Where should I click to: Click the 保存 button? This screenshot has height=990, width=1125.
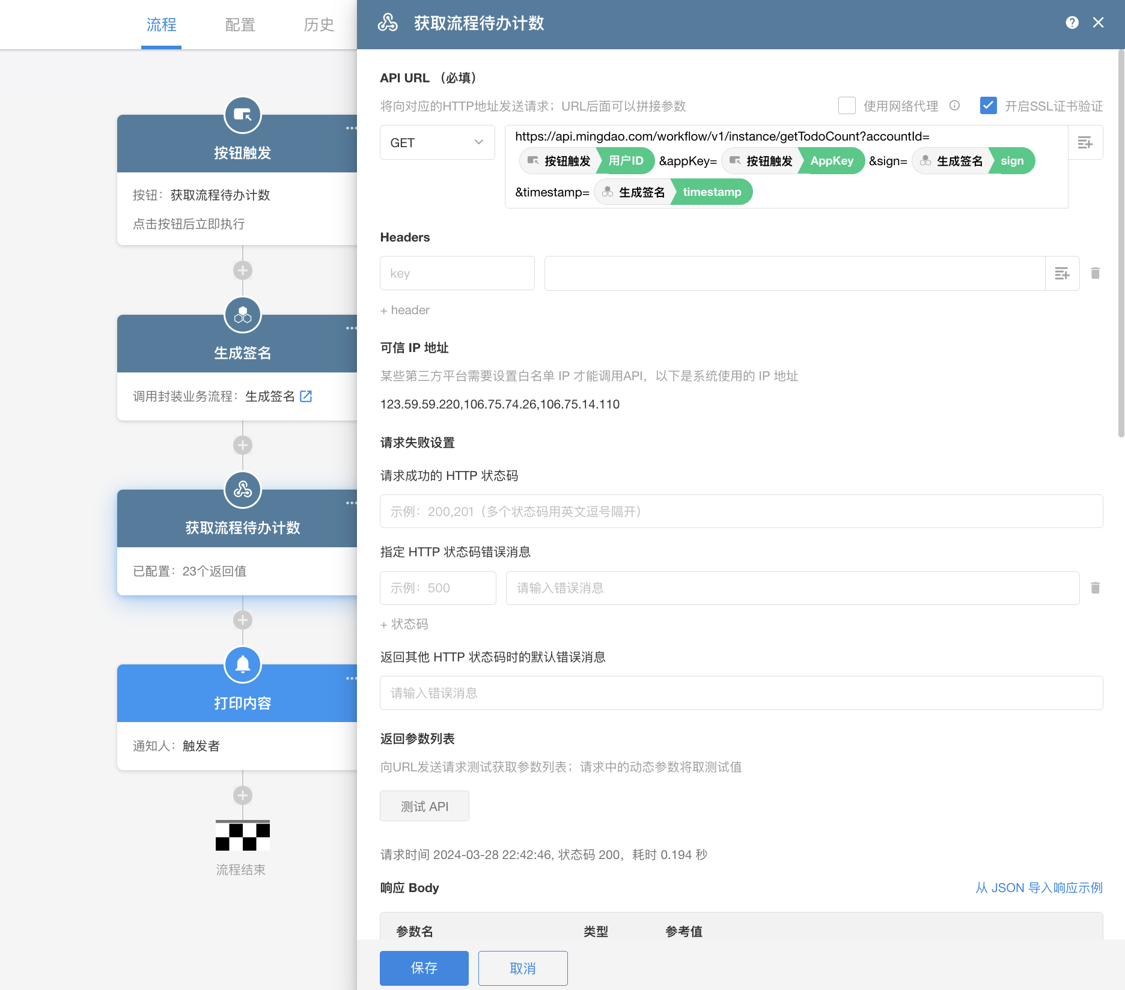(x=424, y=968)
